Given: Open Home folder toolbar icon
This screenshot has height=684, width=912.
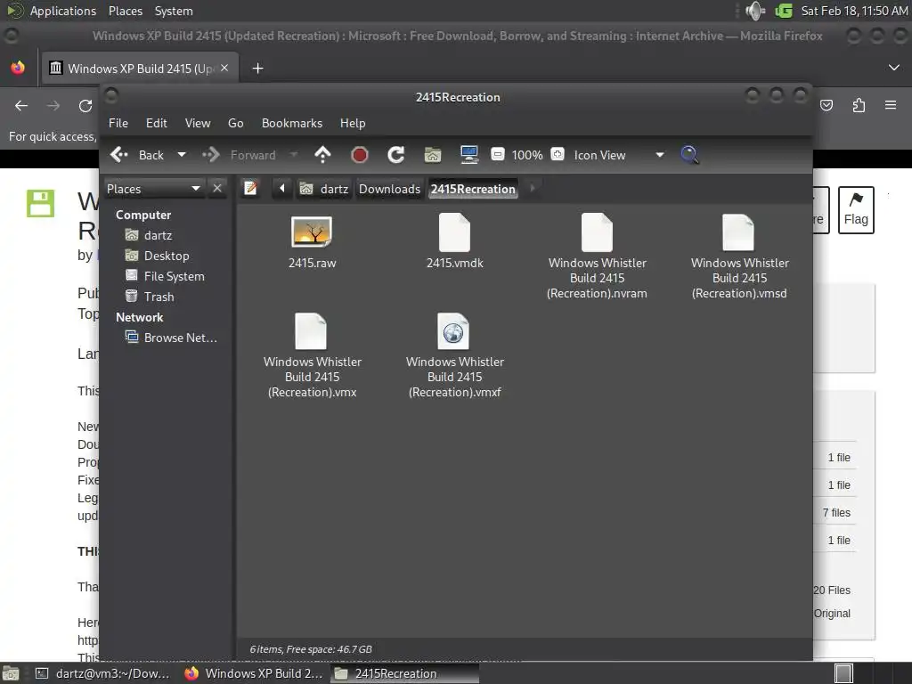Looking at the screenshot, I should tap(433, 155).
